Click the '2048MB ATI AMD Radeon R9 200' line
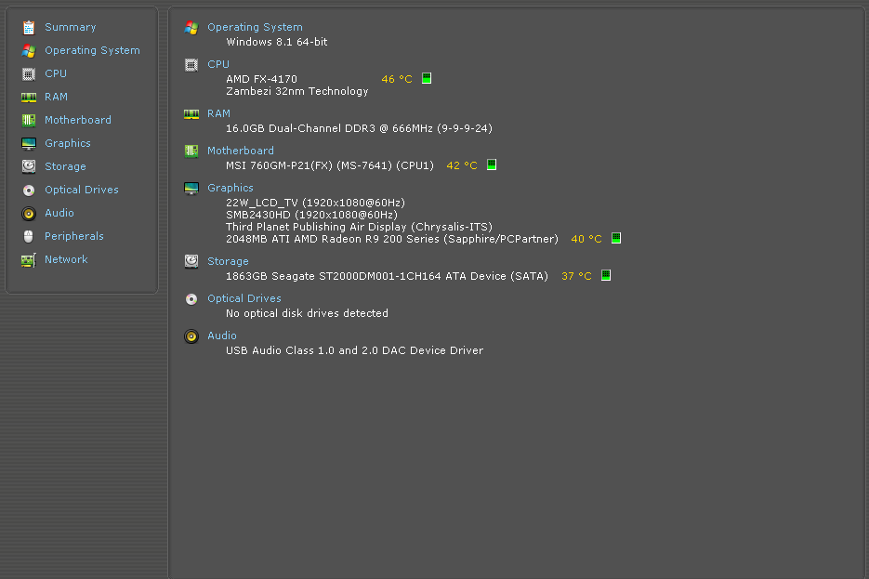 tap(392, 240)
